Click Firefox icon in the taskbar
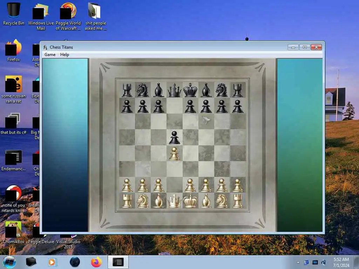 (96, 262)
